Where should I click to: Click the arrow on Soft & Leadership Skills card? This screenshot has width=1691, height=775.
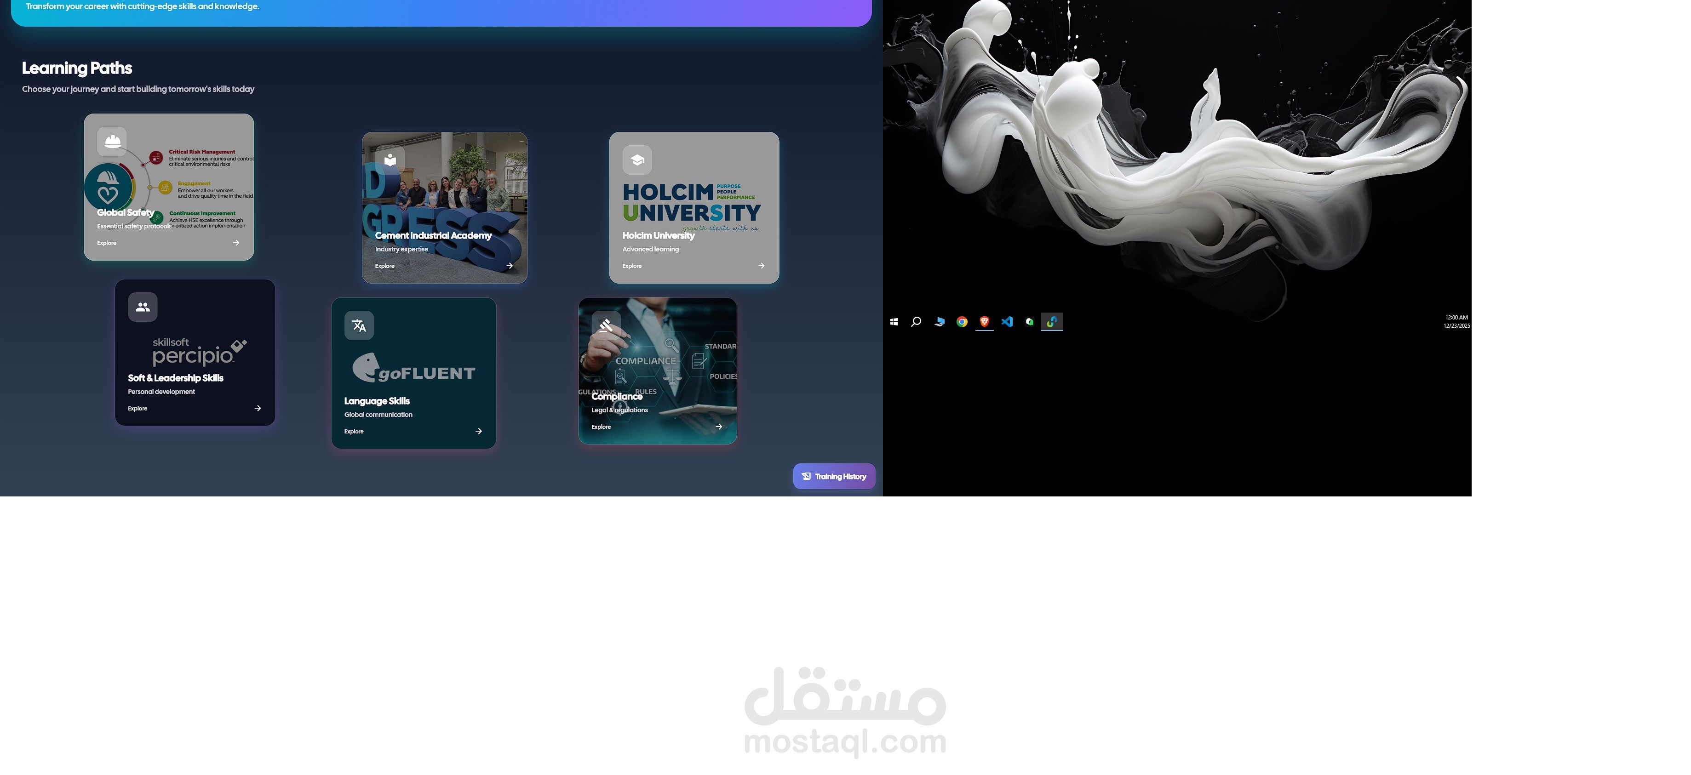[x=258, y=408]
